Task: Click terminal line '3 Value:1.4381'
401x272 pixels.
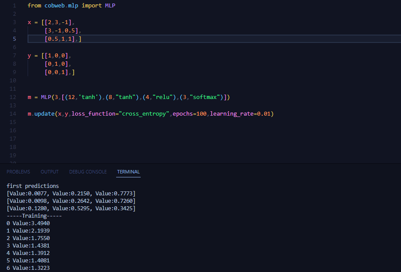Action: (28, 245)
